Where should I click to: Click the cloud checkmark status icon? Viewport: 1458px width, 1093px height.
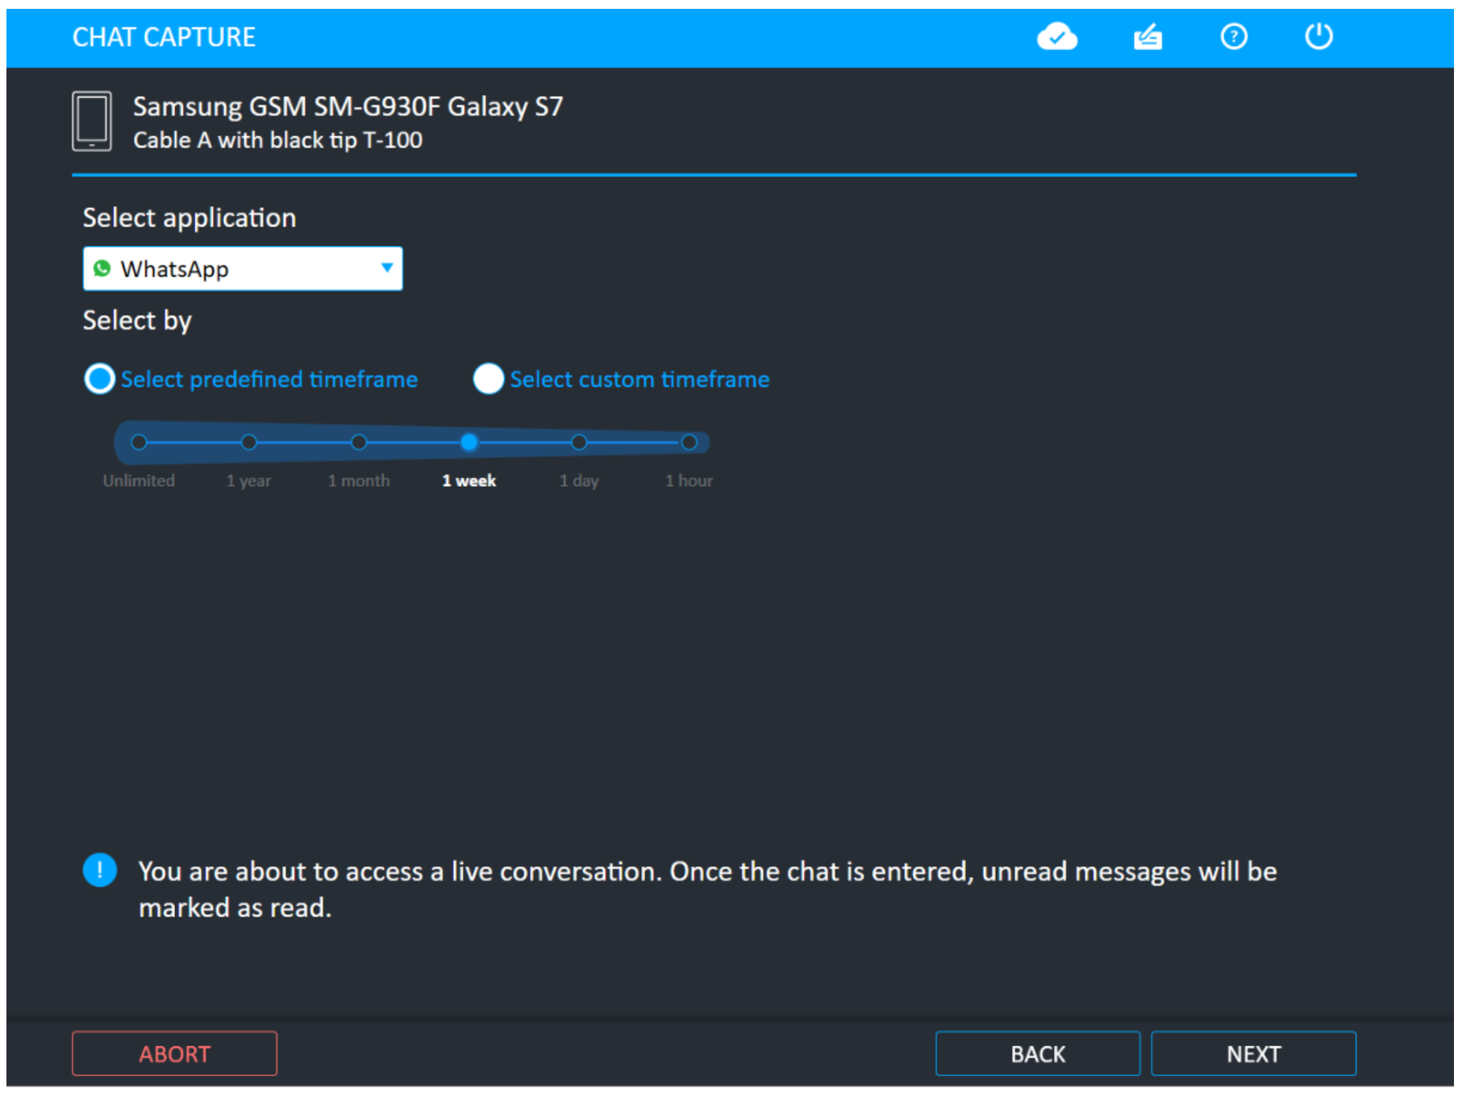[1056, 37]
